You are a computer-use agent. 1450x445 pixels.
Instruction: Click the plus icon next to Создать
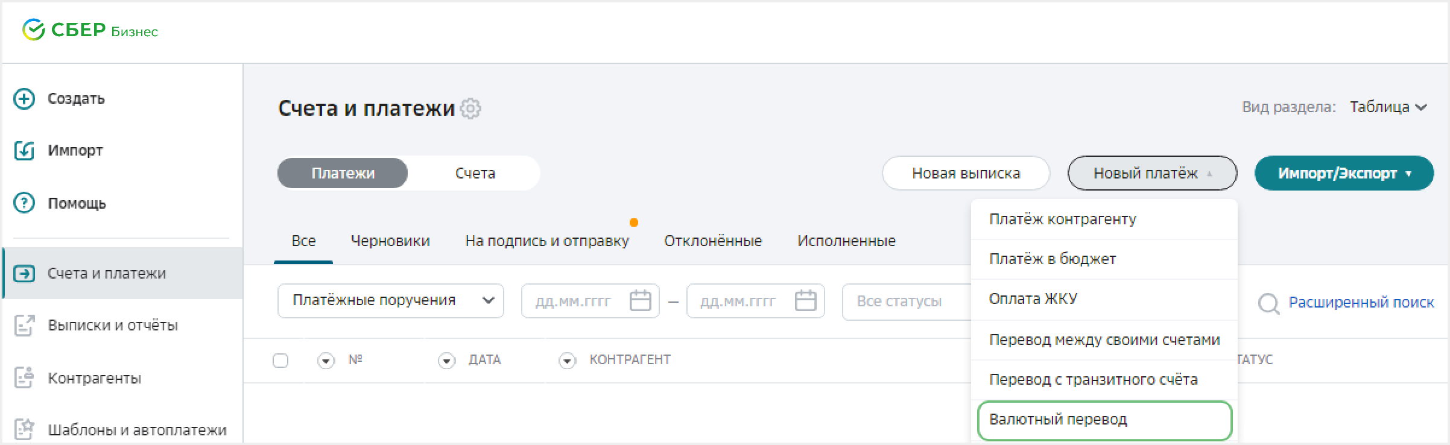click(x=24, y=98)
